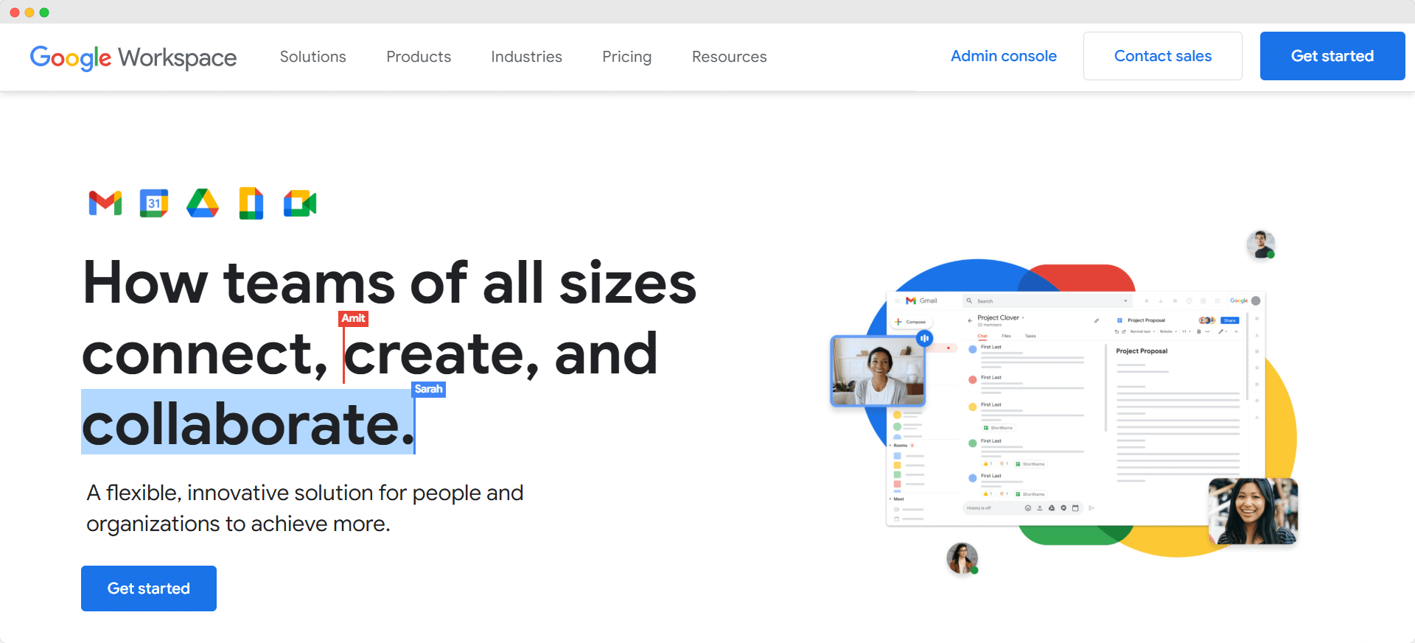Click the Google Calendar icon

pos(154,203)
